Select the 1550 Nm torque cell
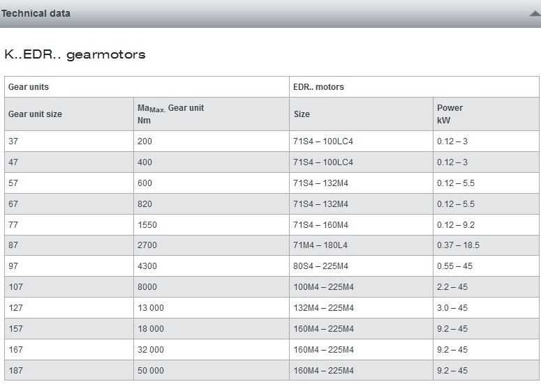 point(211,225)
